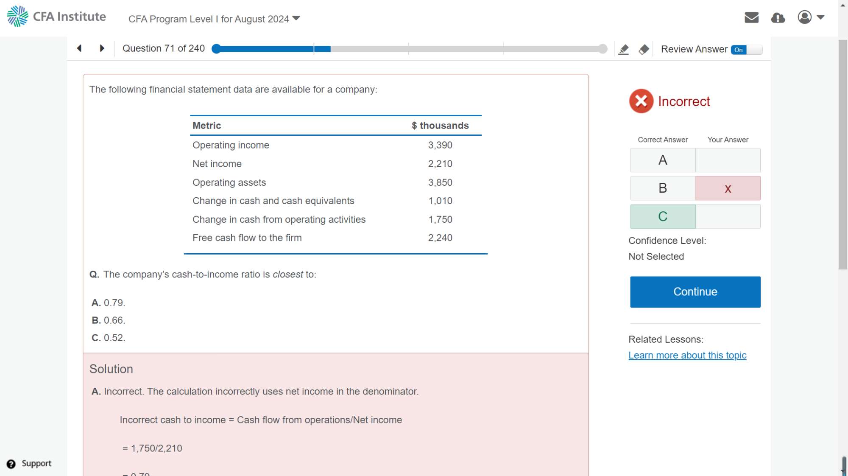Open the mail envelope icon

click(x=751, y=17)
